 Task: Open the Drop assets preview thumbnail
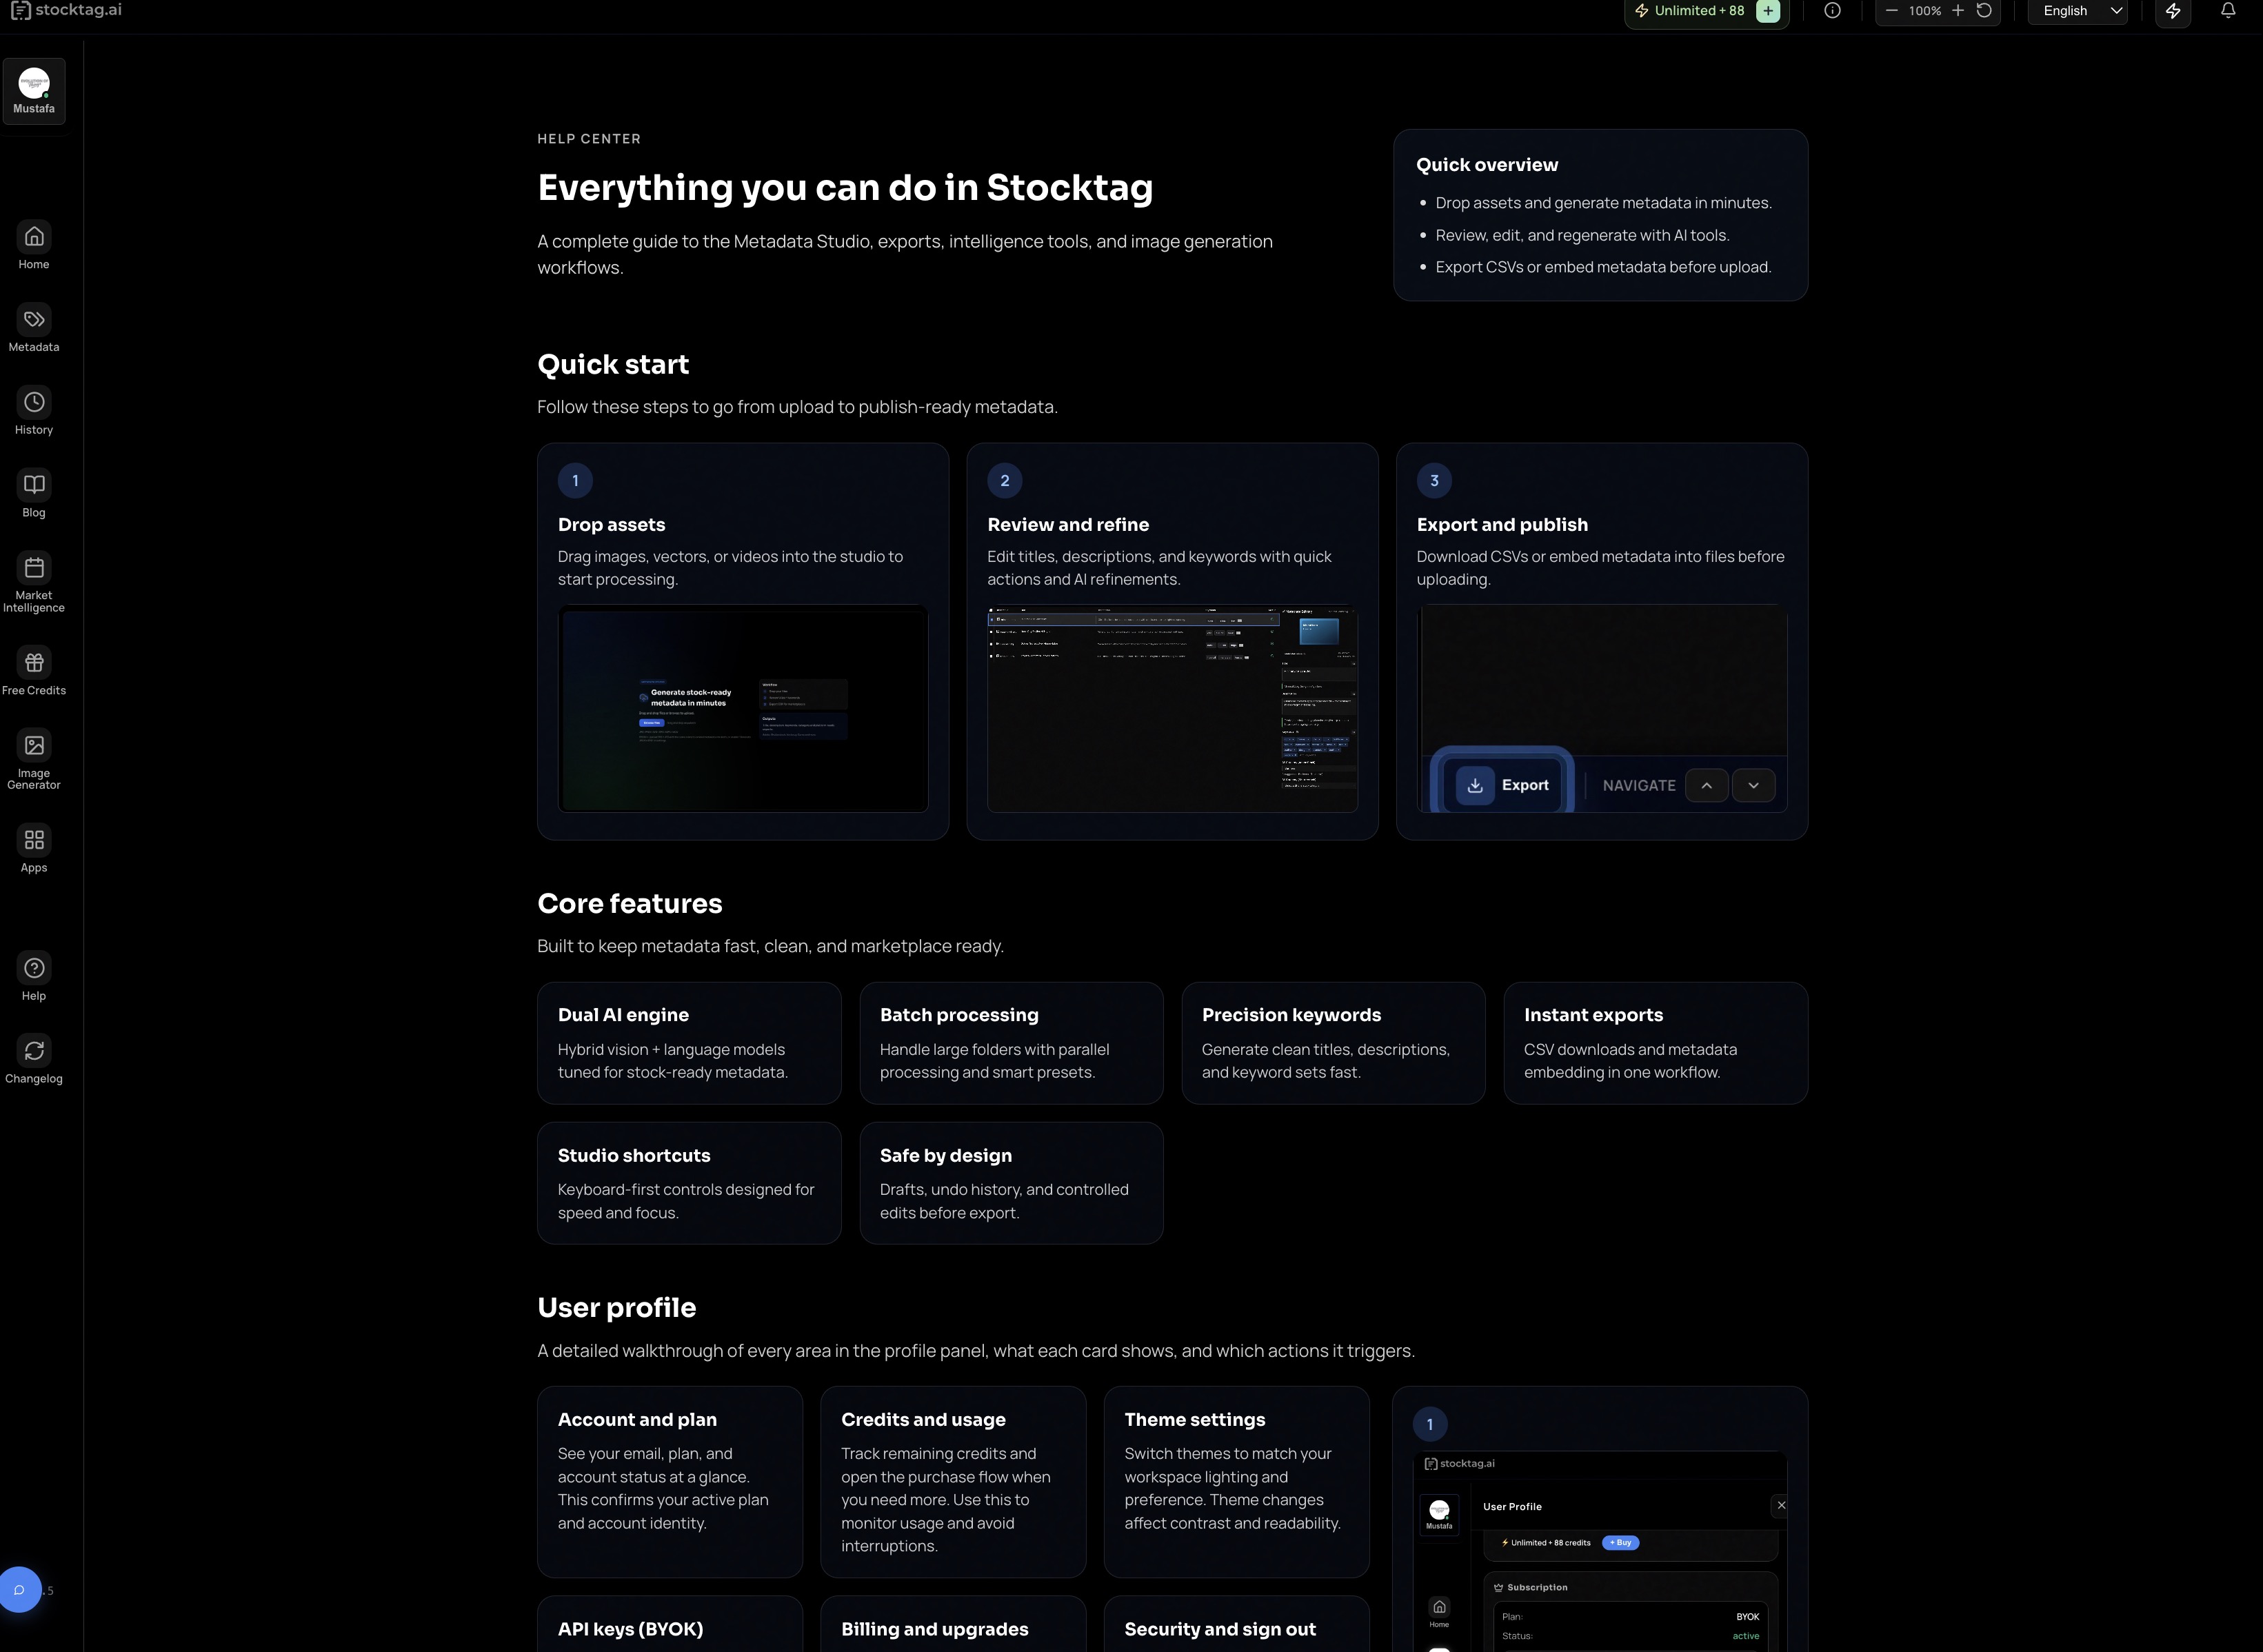pos(742,709)
